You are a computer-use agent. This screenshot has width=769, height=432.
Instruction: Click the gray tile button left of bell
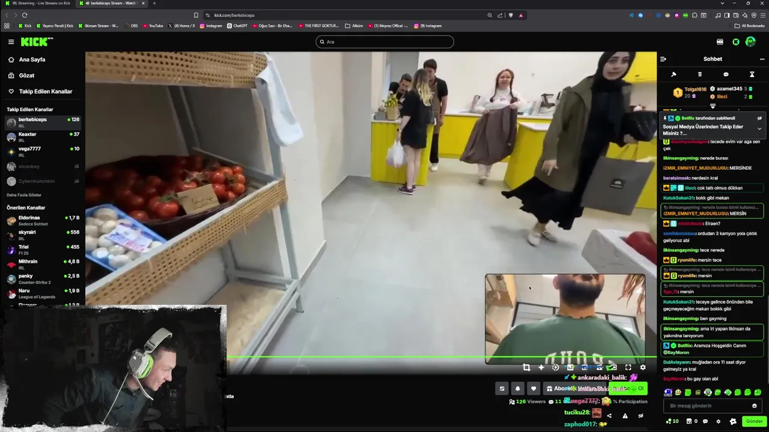502,388
